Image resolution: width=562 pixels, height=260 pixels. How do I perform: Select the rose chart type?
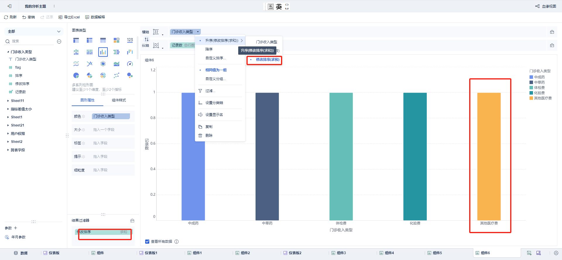(90, 75)
